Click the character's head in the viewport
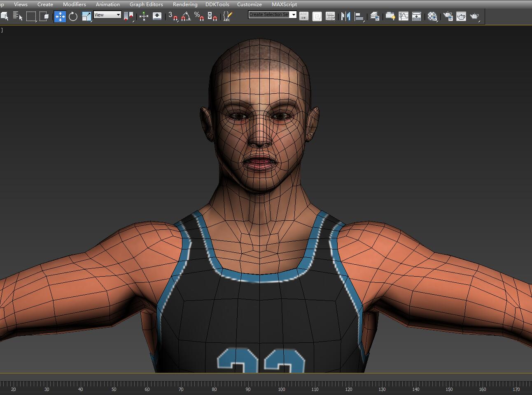 [x=260, y=115]
